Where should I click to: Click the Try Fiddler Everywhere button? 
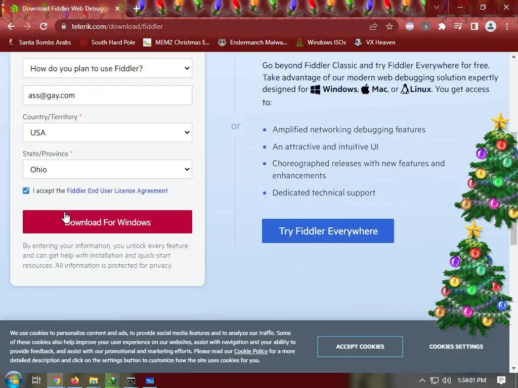coord(328,231)
